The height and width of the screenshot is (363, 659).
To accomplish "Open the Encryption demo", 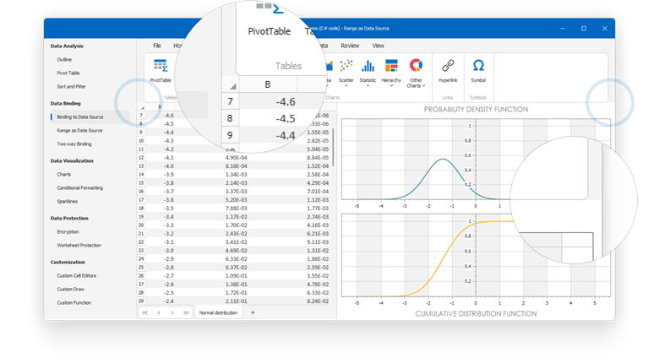I will click(x=68, y=231).
